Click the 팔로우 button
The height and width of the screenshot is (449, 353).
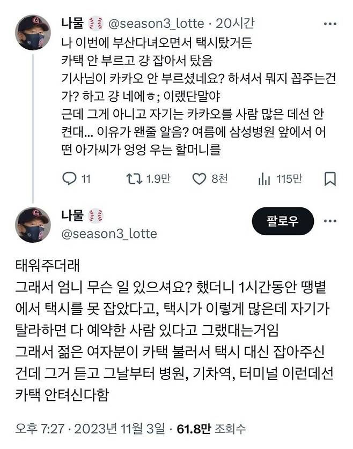point(283,221)
